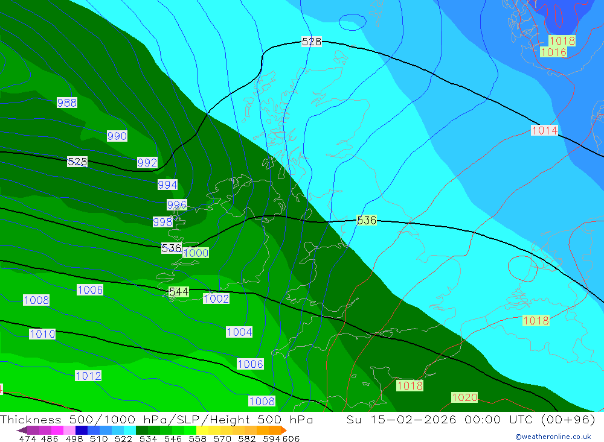Screen dimensions: 604x442
Task: Click legend value 570
Action: tap(222, 438)
